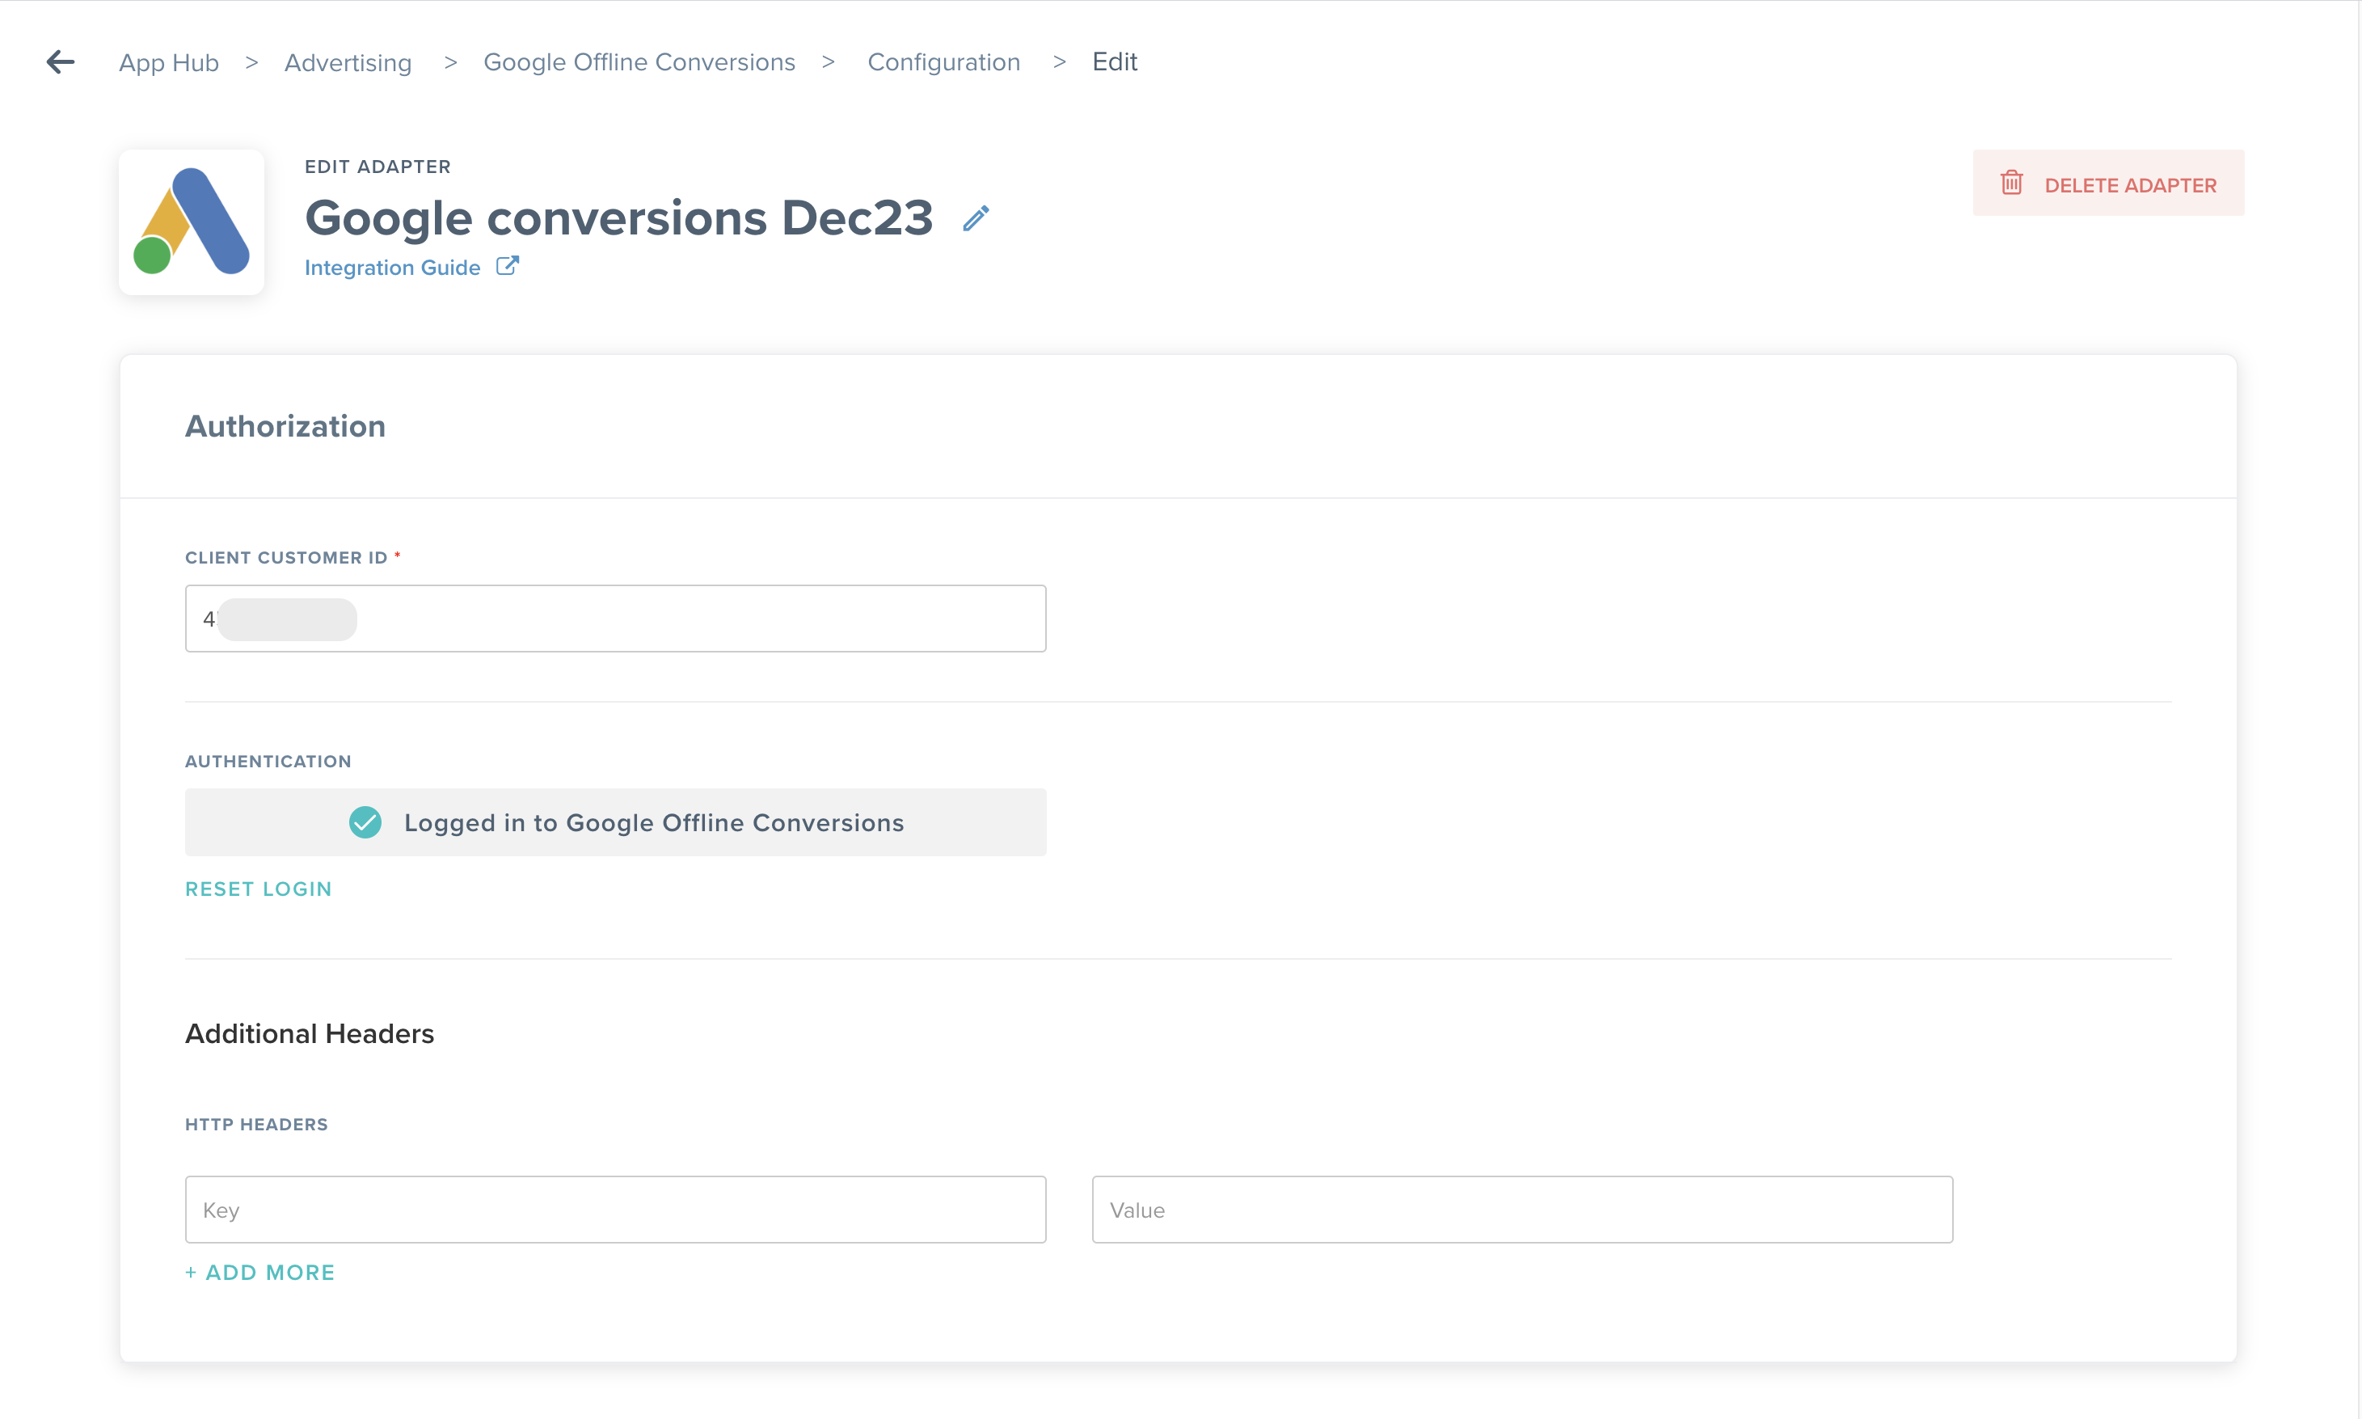Select Advertising in the breadcrumb trail
Viewport: 2362px width, 1419px height.
pyautogui.click(x=347, y=61)
